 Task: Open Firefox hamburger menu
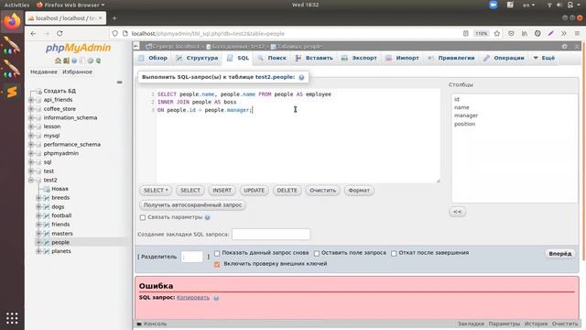(577, 33)
